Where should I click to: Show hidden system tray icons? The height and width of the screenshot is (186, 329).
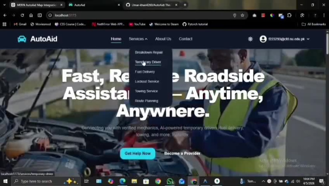coord(263,181)
